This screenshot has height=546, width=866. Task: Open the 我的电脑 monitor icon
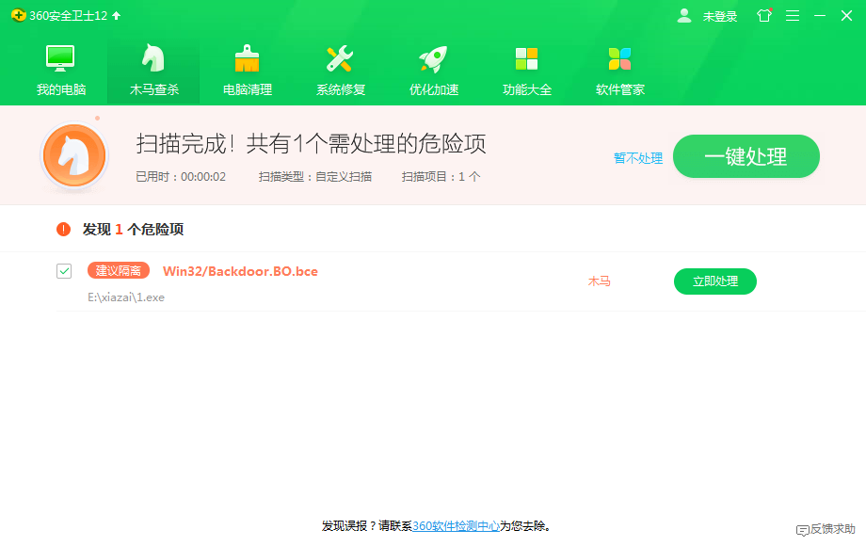tap(60, 58)
